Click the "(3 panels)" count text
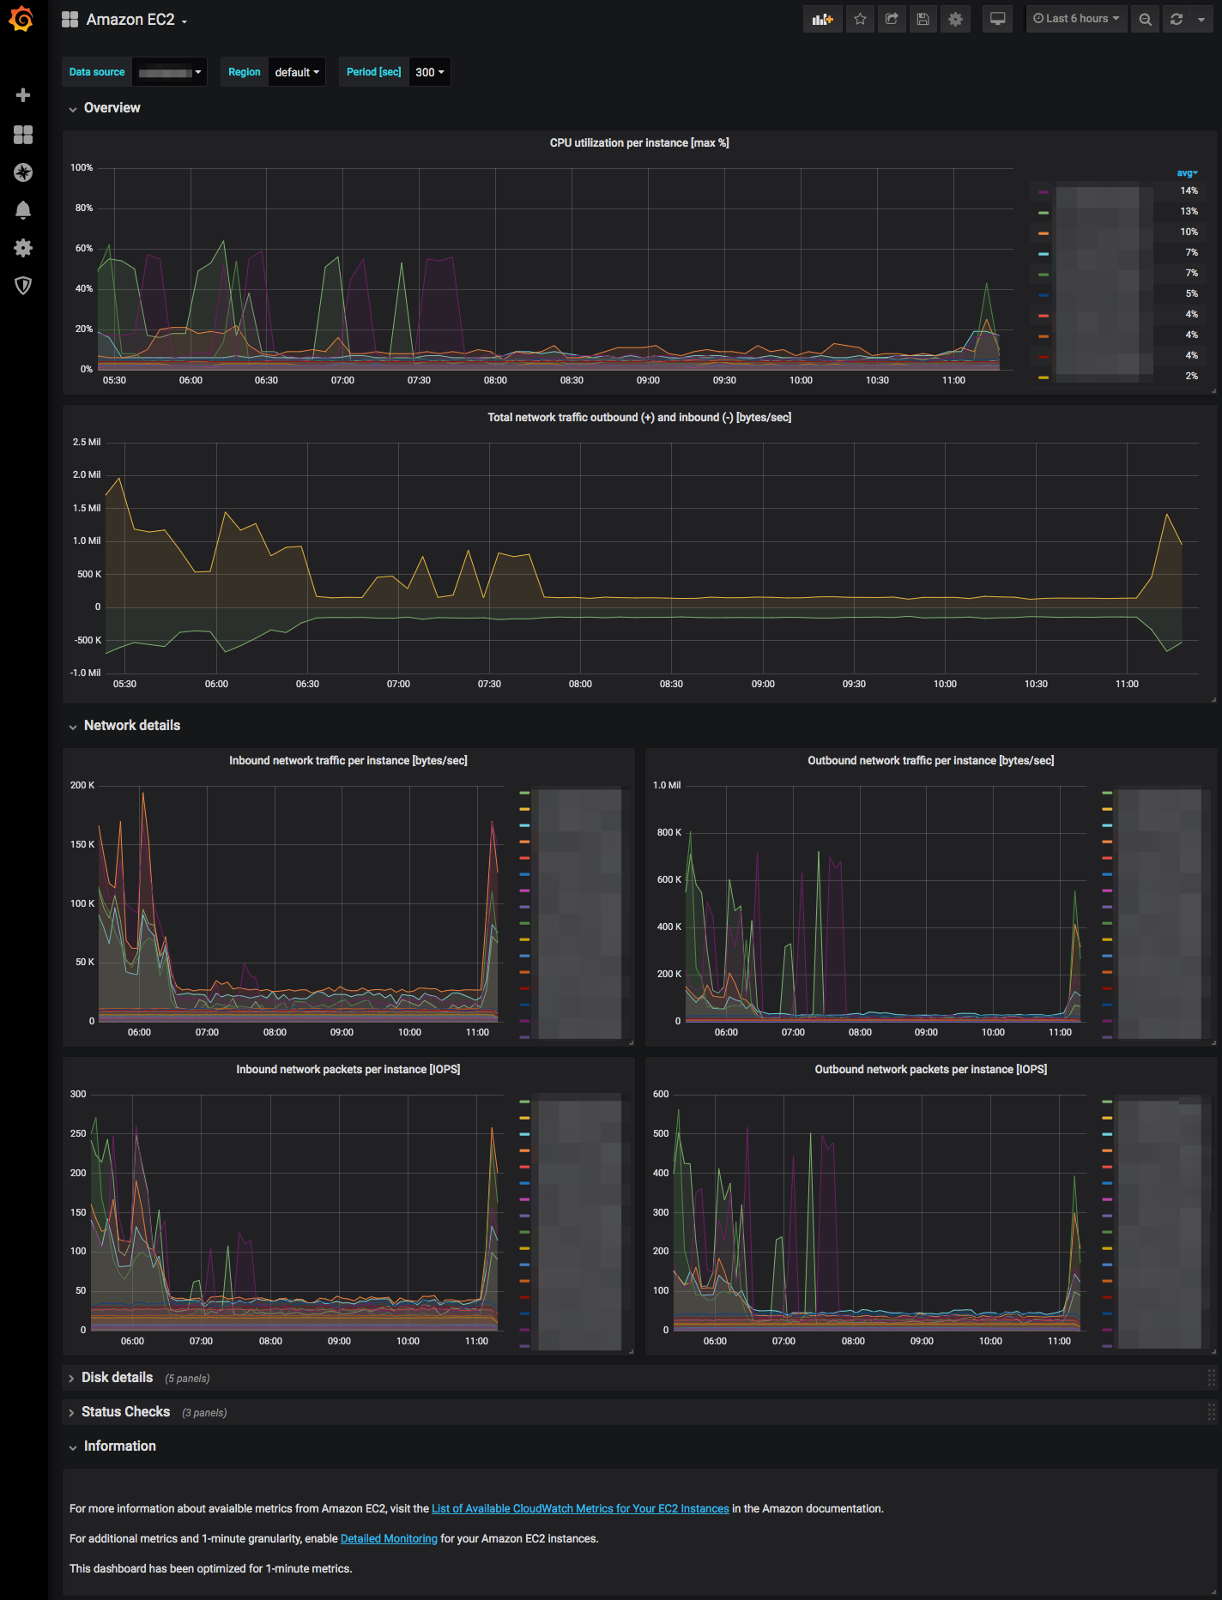The height and width of the screenshot is (1600, 1222). point(204,1413)
